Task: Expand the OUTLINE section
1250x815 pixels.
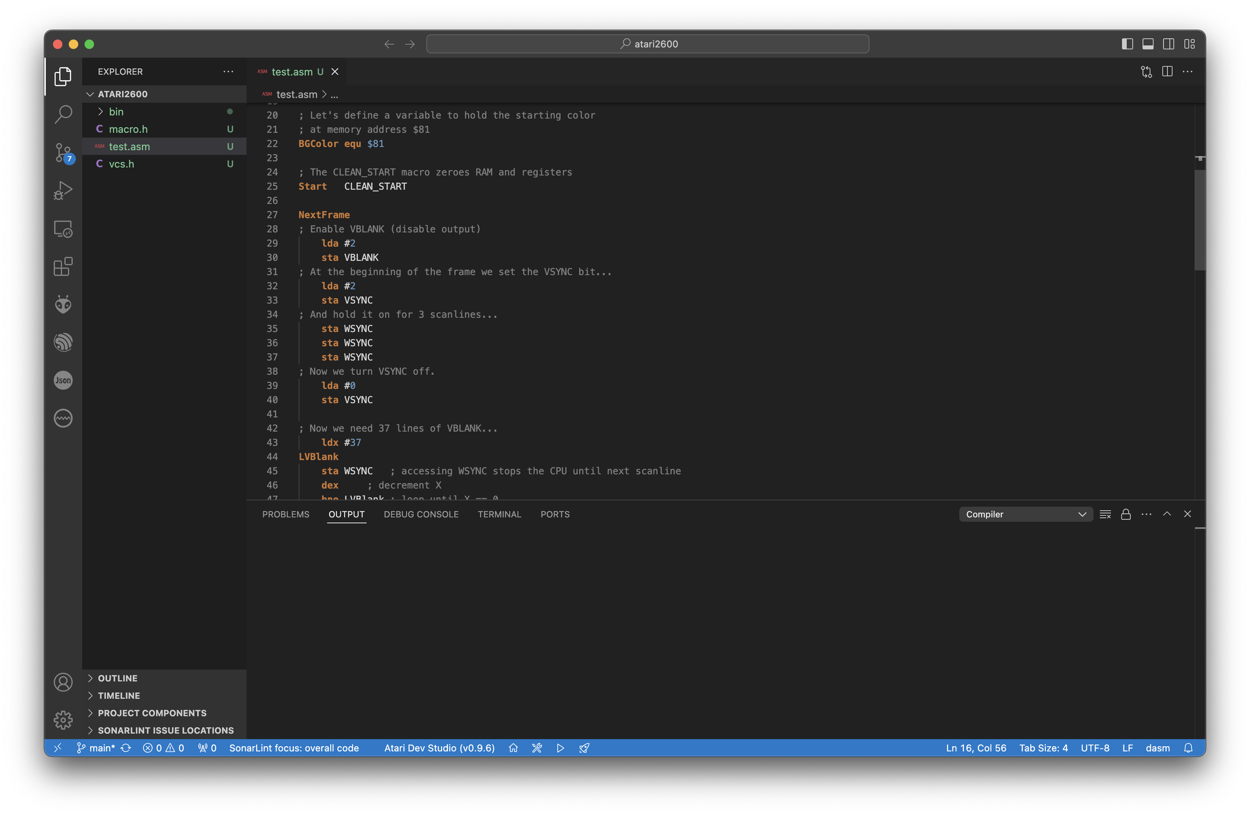Action: coord(117,678)
